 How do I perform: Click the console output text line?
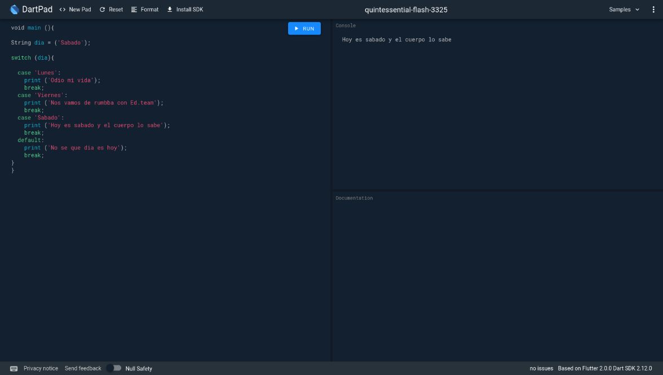(x=396, y=39)
